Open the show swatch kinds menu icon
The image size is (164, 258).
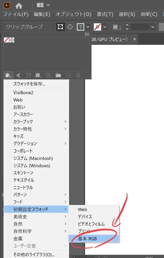[x=38, y=75]
